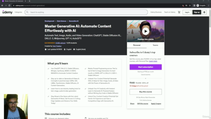Click the search magnifier icon

click(x=27, y=12)
